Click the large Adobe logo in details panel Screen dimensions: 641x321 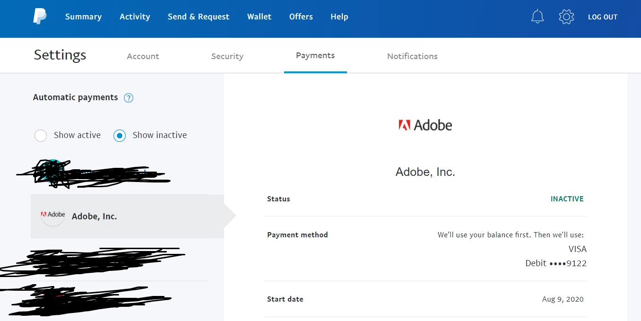pyautogui.click(x=425, y=125)
